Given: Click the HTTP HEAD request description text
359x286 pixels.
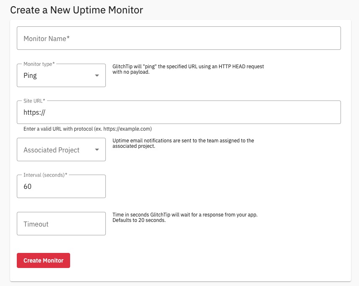Looking at the screenshot, I should click(x=188, y=69).
